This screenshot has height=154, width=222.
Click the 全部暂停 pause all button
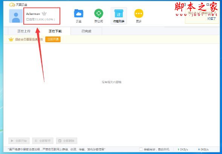pos(43,141)
